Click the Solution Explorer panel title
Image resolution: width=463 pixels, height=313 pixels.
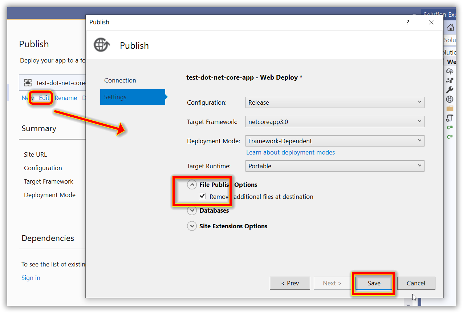click(439, 15)
